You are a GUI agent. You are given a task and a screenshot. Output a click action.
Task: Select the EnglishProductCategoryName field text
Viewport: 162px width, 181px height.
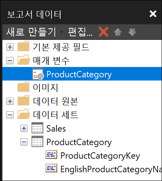[111, 169]
